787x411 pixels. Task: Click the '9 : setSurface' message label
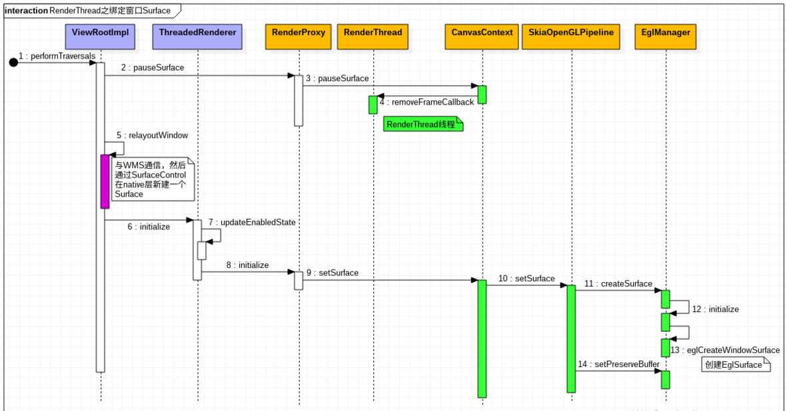[x=333, y=273]
